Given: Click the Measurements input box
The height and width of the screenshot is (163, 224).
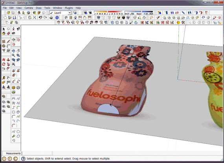Looking at the screenshot, I should [37, 153].
